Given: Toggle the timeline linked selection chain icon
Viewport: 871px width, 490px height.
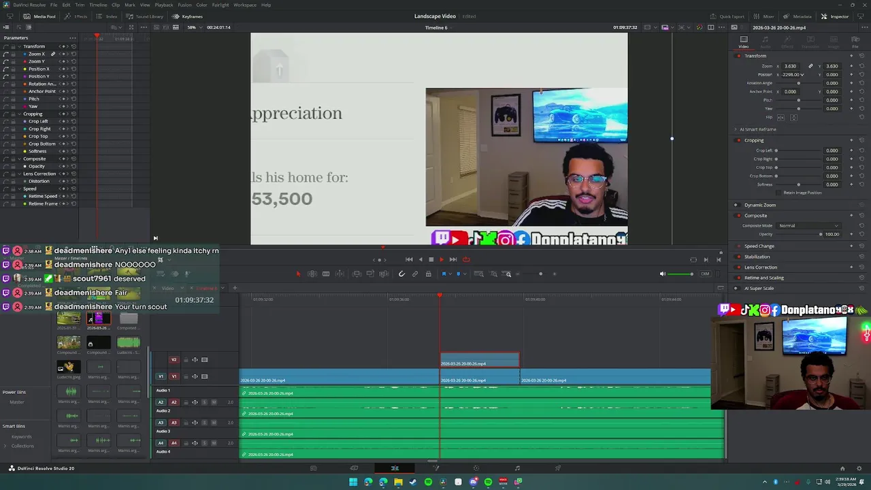Looking at the screenshot, I should coord(415,274).
